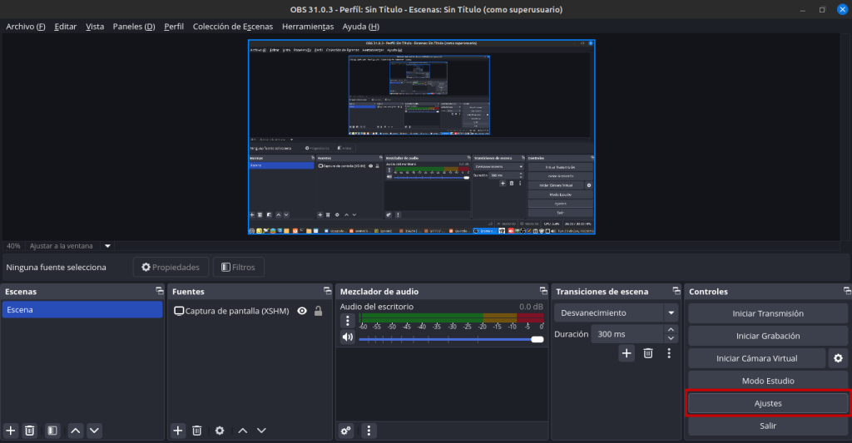
Task: Toggle lock on Captura de pantalla source
Action: tap(318, 311)
